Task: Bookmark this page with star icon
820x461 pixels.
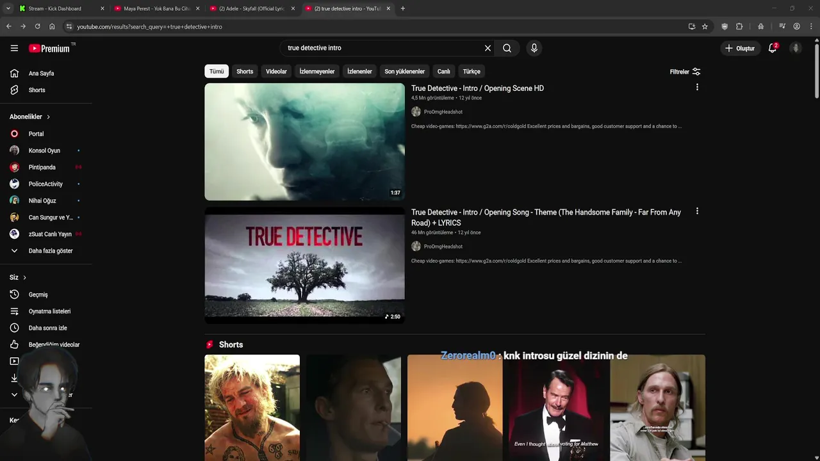Action: [705, 26]
